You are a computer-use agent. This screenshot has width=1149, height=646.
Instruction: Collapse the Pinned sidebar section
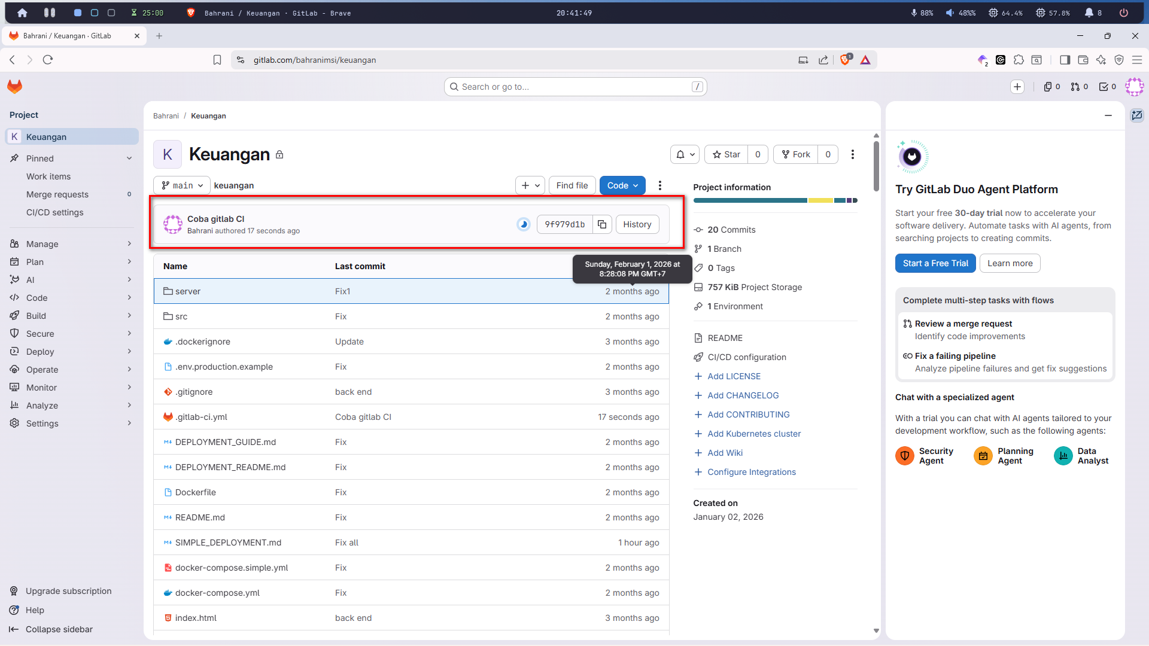tap(72, 159)
